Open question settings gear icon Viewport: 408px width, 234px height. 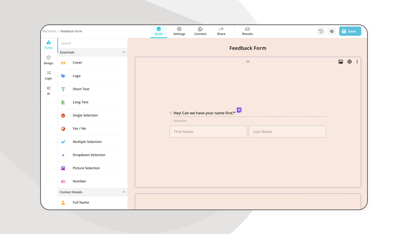point(349,62)
